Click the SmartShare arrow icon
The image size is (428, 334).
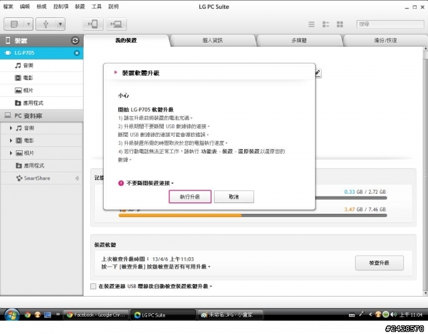[77, 178]
